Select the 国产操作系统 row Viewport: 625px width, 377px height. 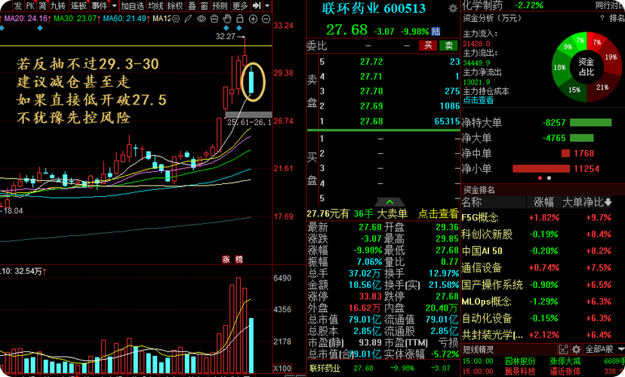point(542,285)
